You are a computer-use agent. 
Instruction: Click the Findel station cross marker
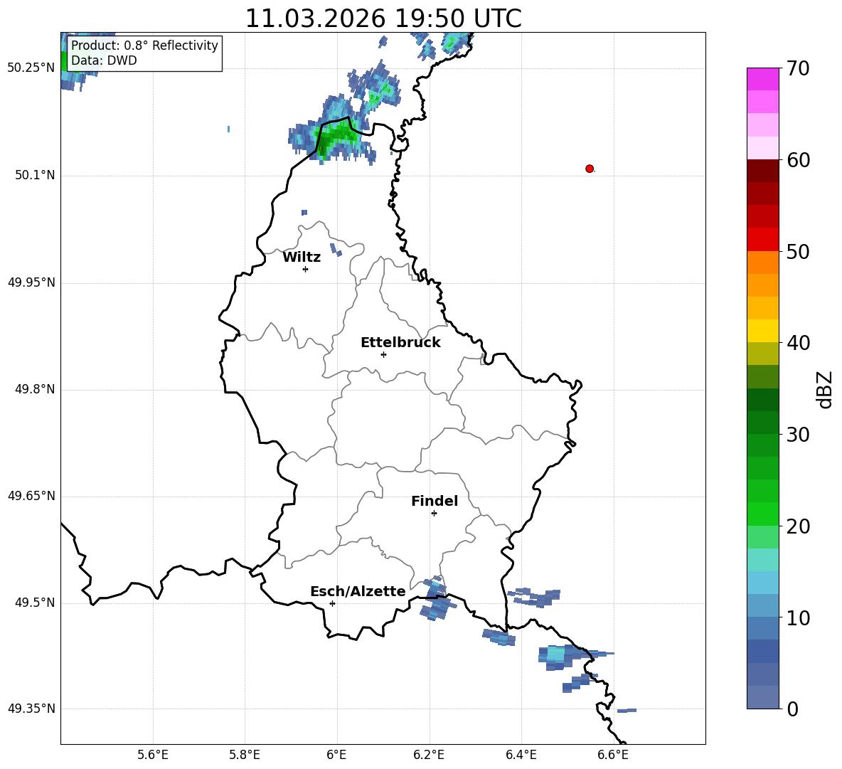tap(434, 514)
